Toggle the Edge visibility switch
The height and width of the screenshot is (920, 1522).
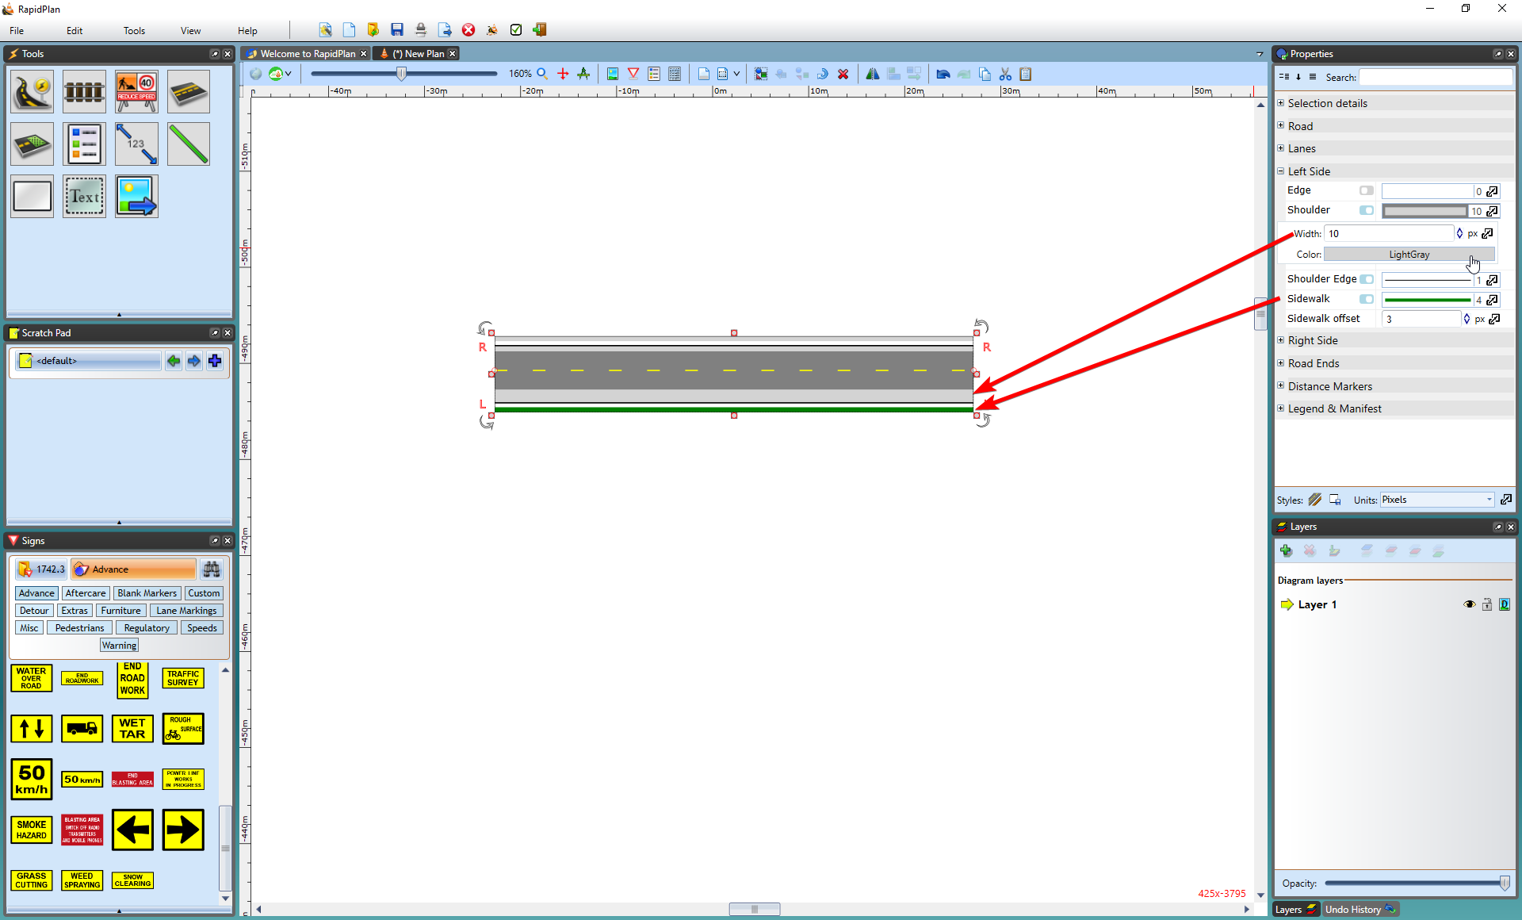click(x=1367, y=190)
